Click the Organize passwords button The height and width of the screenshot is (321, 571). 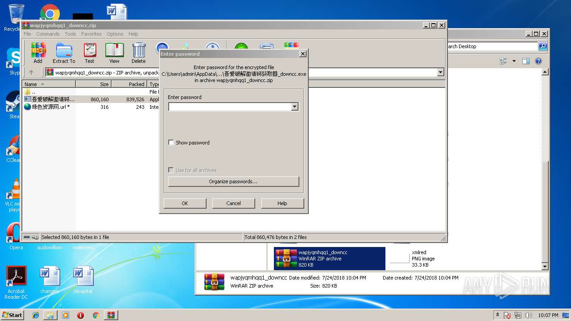[233, 181]
